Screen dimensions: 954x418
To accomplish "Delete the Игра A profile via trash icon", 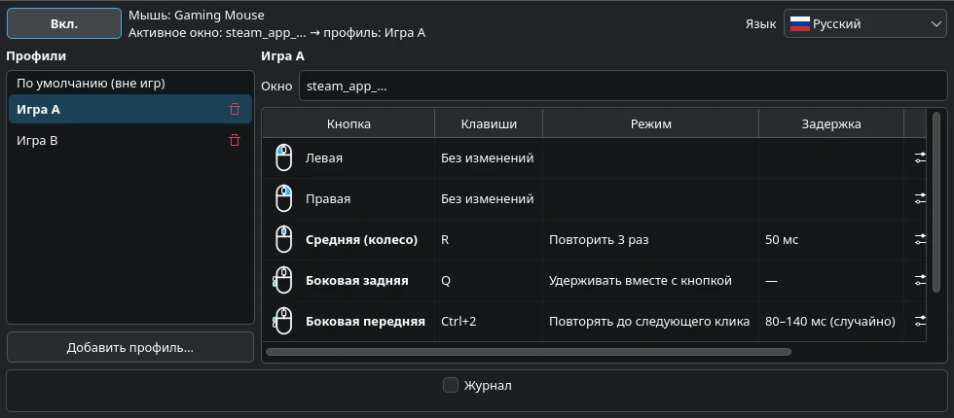I will click(235, 109).
